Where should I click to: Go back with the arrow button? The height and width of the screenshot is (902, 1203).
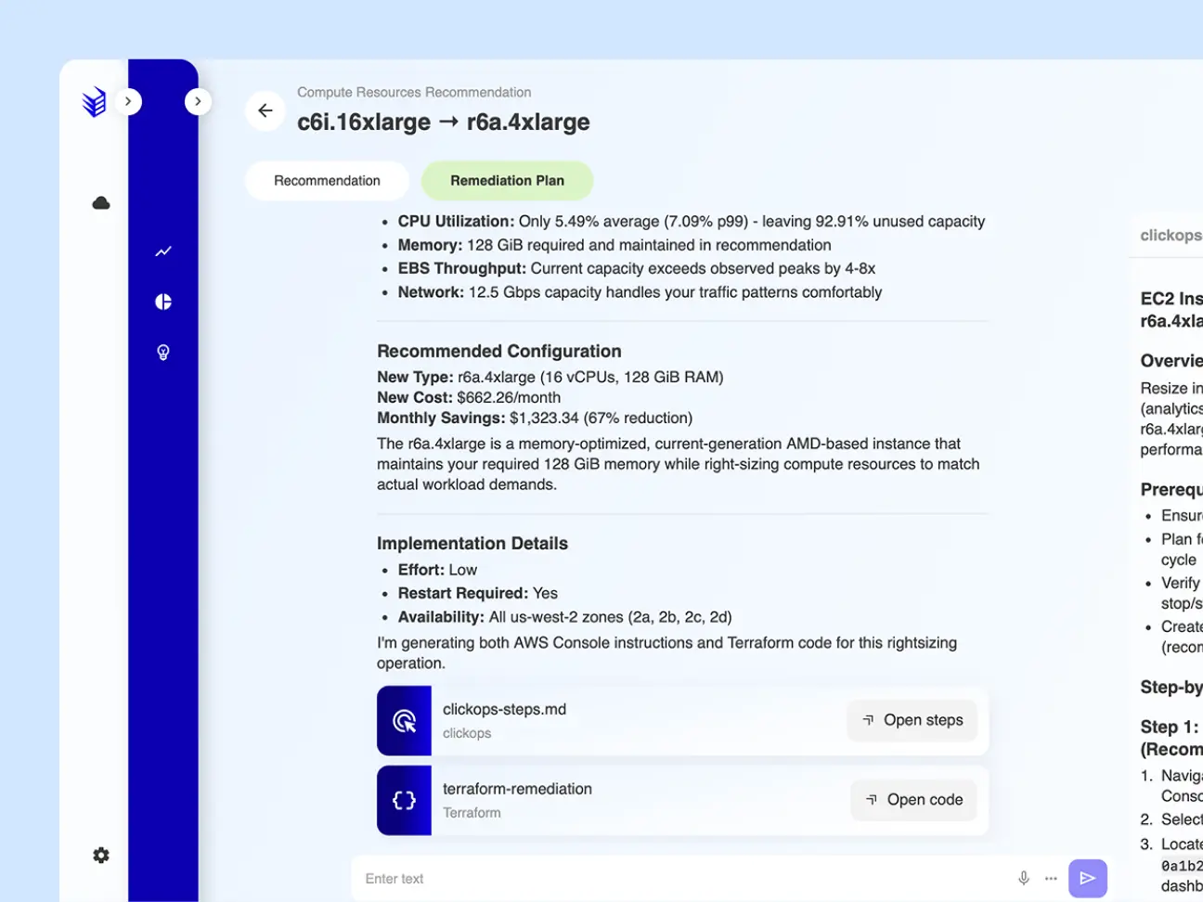(265, 110)
